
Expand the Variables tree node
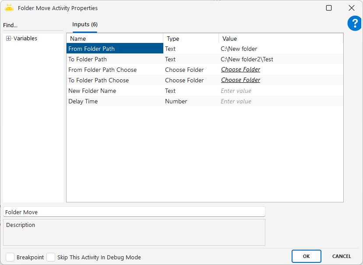(8, 39)
